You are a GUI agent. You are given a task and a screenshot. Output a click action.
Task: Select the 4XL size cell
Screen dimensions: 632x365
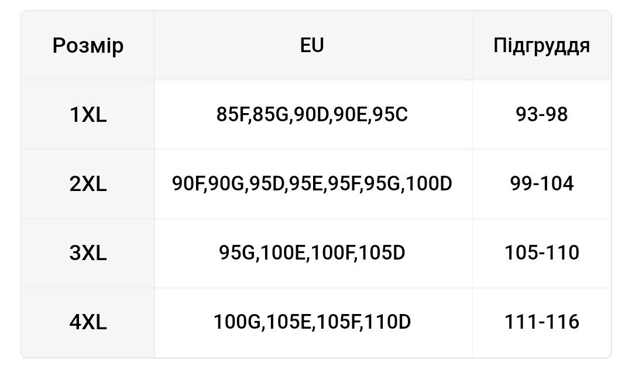coord(88,323)
